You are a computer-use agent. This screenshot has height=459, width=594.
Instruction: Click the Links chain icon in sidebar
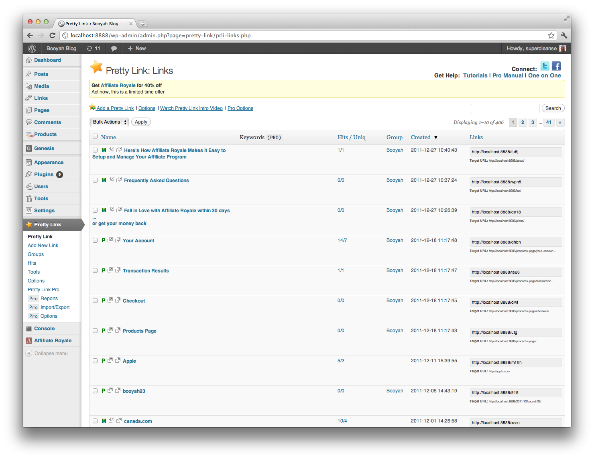point(29,98)
